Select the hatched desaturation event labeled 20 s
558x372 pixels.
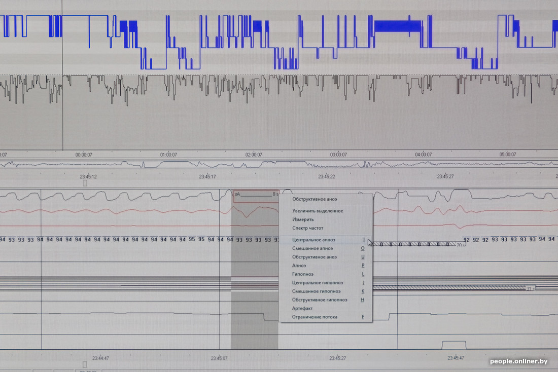[x=419, y=244]
